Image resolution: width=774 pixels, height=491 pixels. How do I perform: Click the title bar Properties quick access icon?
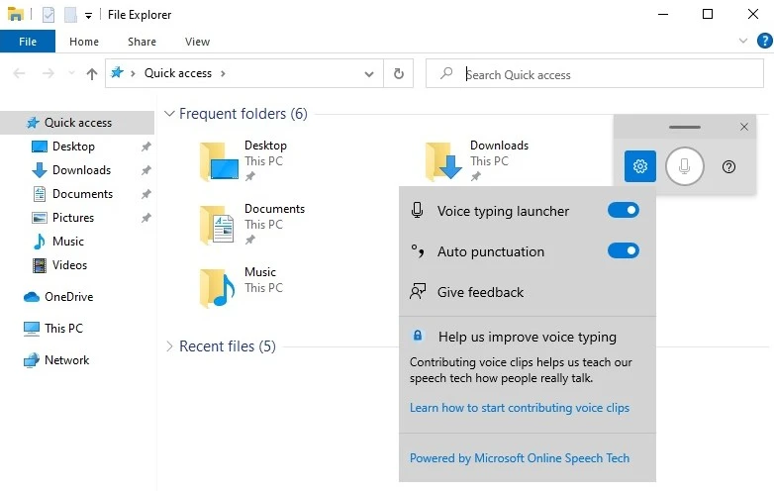48,14
